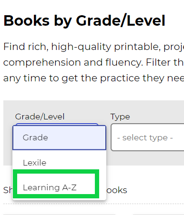184x215 pixels.
Task: Click the Grade/Level field label
Action: [40, 117]
